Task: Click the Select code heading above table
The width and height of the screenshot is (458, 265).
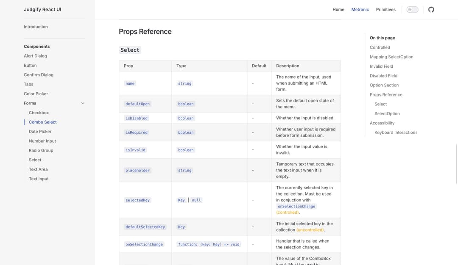Action: [130, 50]
